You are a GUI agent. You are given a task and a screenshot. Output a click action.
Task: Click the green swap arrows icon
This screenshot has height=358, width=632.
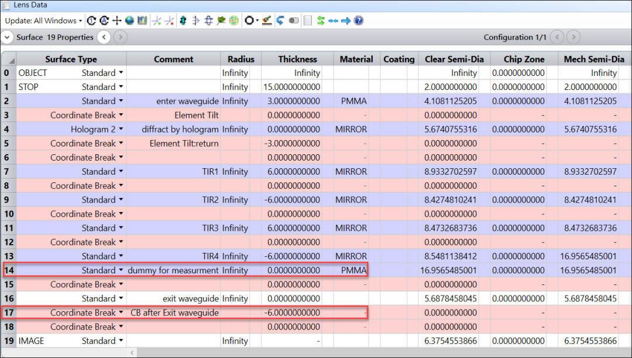click(320, 20)
